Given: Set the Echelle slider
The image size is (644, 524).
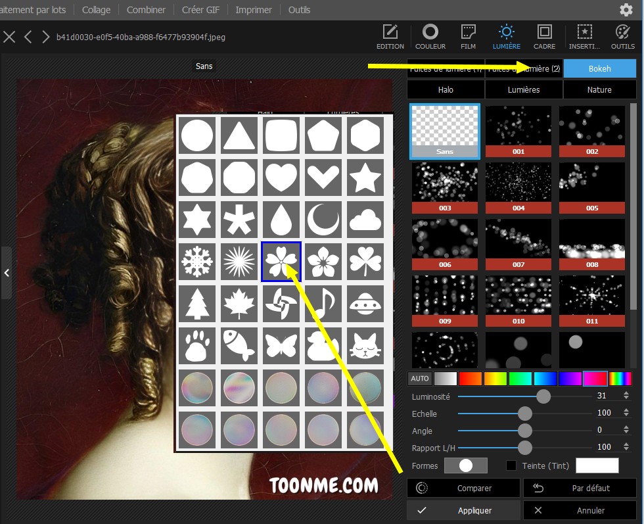Looking at the screenshot, I should [524, 414].
